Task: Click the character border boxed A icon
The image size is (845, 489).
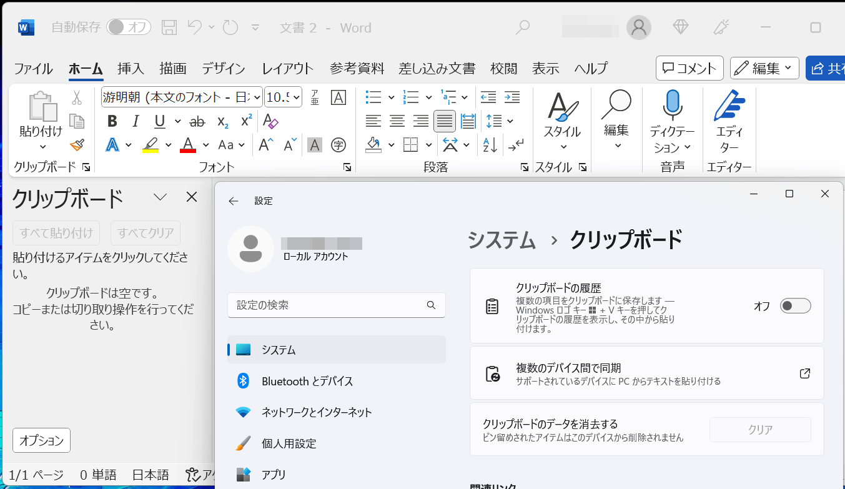Action: tap(338, 97)
